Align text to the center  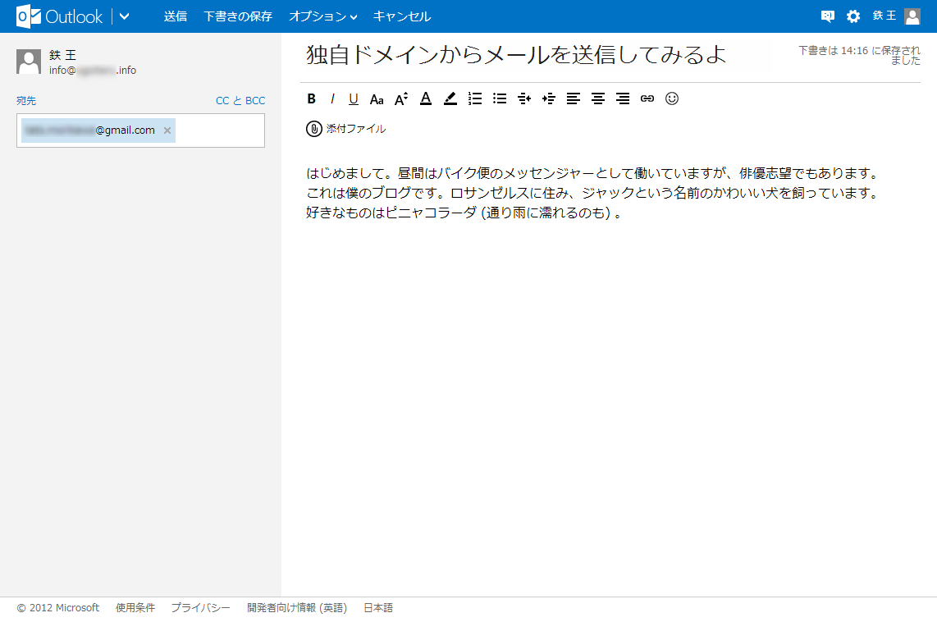[598, 99]
